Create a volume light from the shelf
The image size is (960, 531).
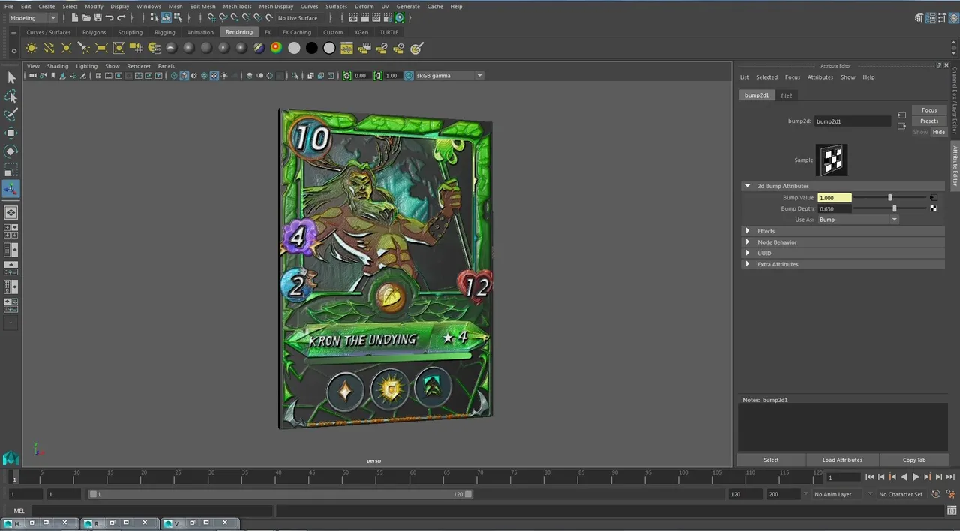[x=118, y=48]
